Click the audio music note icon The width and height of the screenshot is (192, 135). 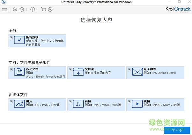tap(78, 104)
